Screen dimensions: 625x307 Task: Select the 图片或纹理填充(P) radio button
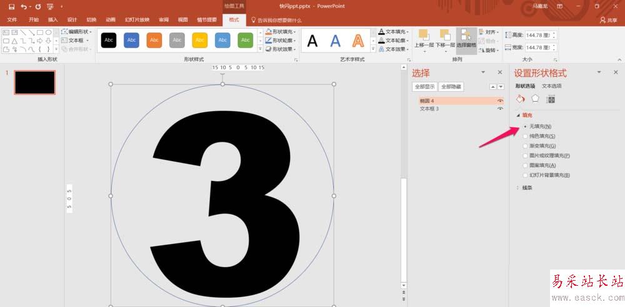[525, 156]
